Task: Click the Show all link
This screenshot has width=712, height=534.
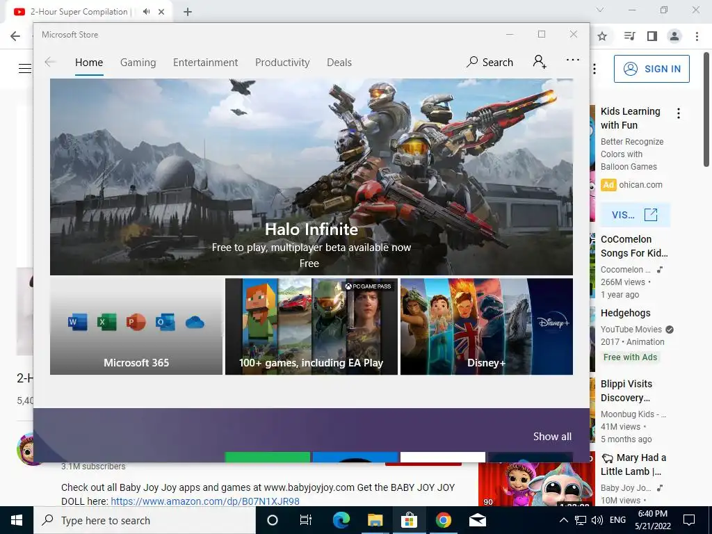Action: [x=552, y=437]
